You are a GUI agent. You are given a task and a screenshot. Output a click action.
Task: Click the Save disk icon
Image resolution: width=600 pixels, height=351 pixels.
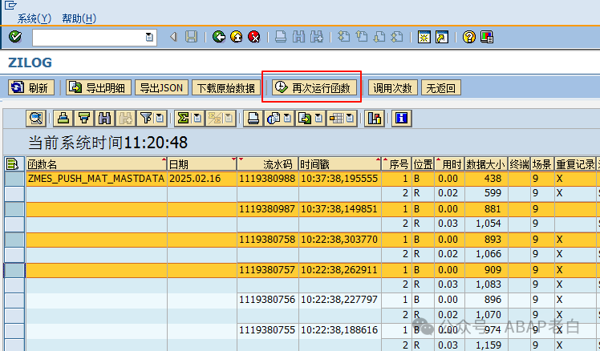click(x=192, y=37)
